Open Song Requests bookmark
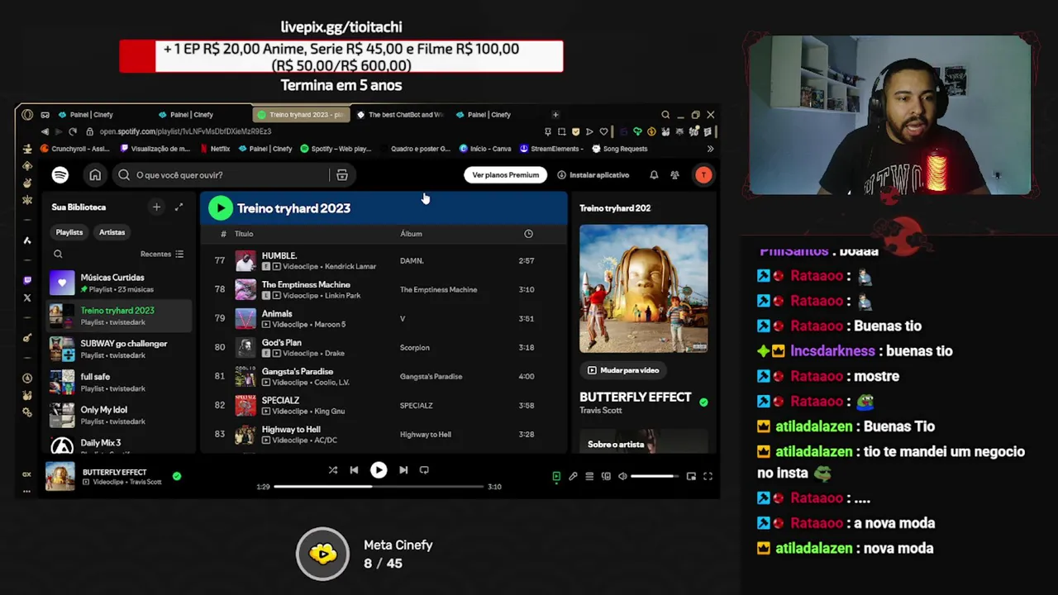 point(620,149)
